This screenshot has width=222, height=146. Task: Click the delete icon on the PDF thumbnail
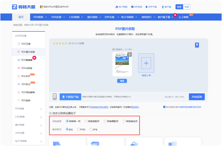(130, 55)
